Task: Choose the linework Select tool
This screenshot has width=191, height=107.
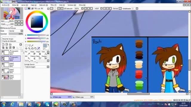Action: [x=38, y=58]
